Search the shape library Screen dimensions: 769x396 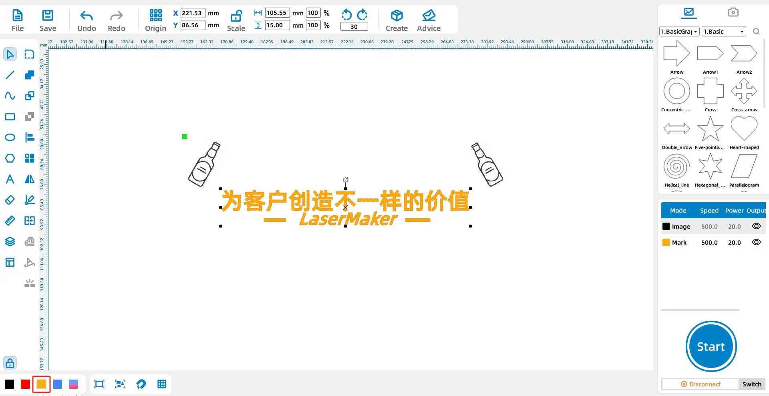click(x=756, y=31)
